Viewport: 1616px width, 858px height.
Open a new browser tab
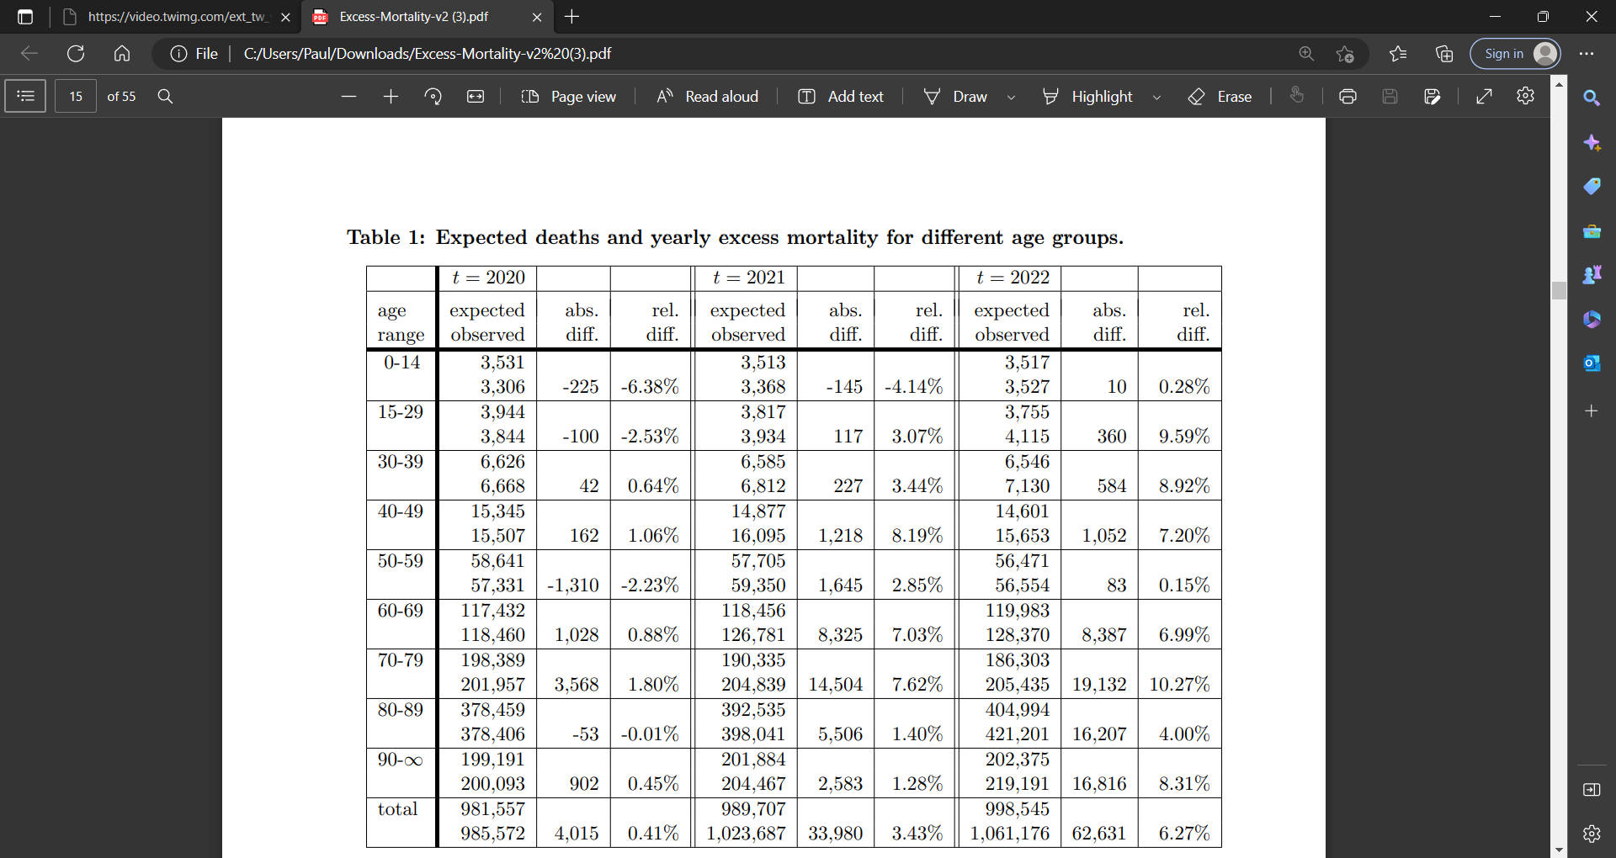[572, 17]
